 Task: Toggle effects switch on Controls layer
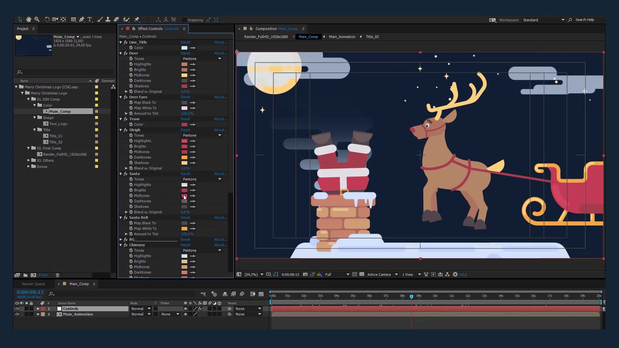pyautogui.click(x=200, y=309)
